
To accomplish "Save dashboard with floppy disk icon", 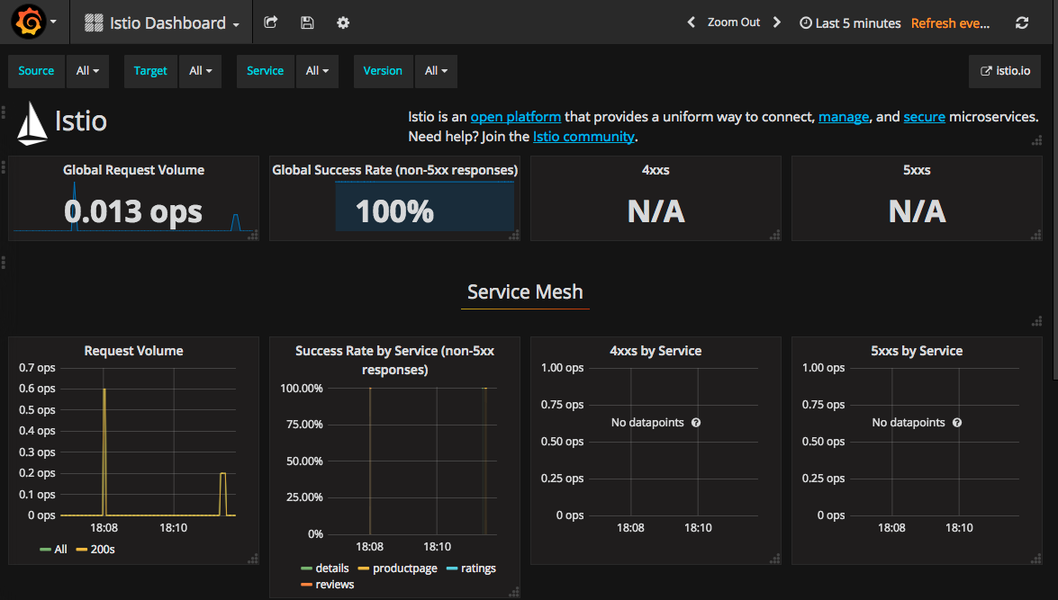I will 307,22.
